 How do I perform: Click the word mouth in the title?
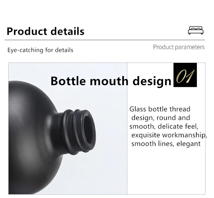(109, 81)
